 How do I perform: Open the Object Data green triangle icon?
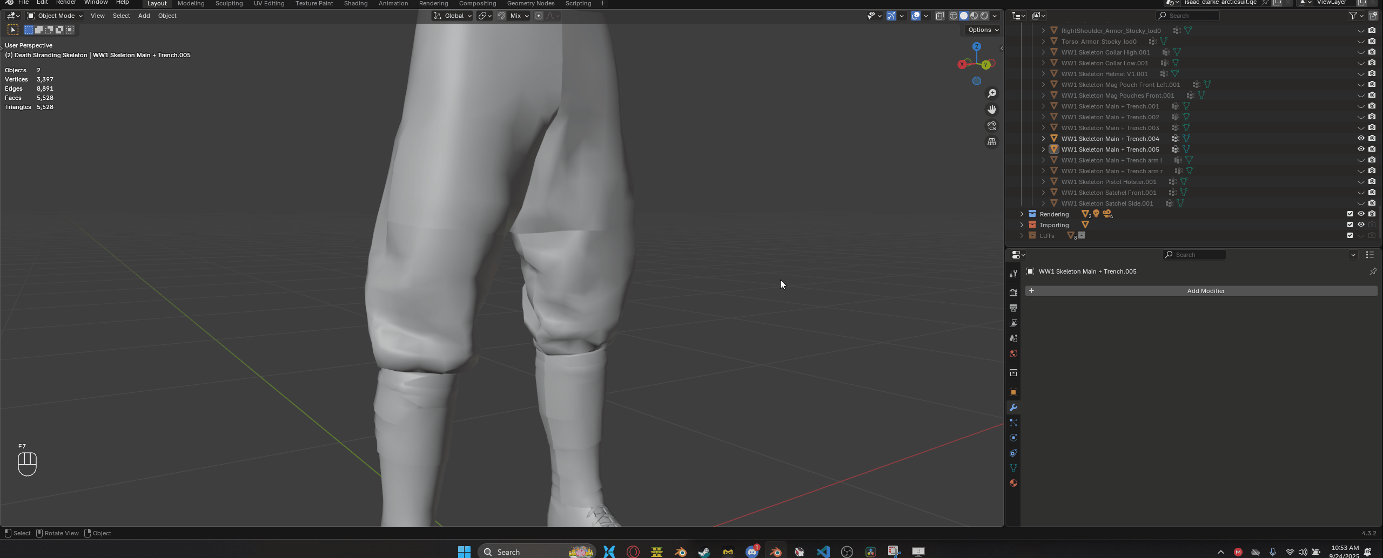click(x=1013, y=468)
